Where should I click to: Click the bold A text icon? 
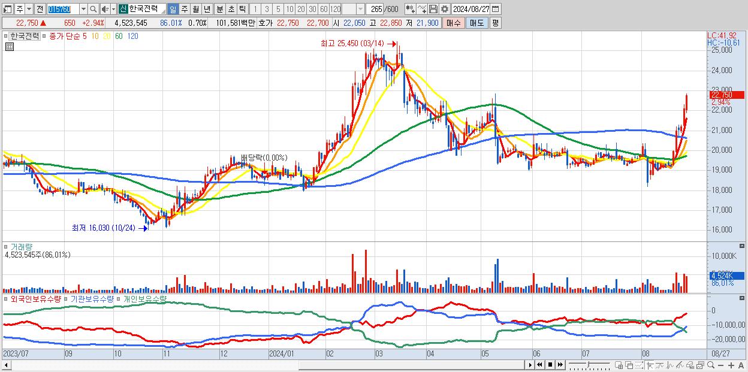point(741,365)
